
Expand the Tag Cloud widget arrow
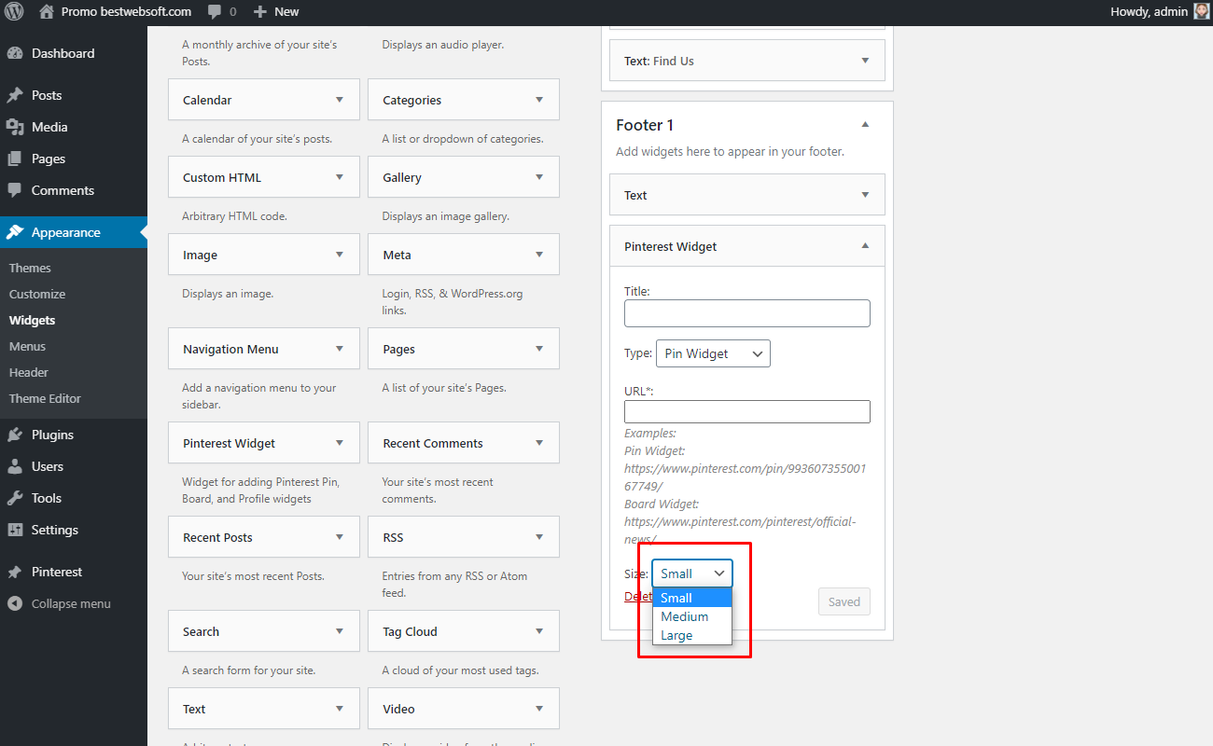(539, 631)
